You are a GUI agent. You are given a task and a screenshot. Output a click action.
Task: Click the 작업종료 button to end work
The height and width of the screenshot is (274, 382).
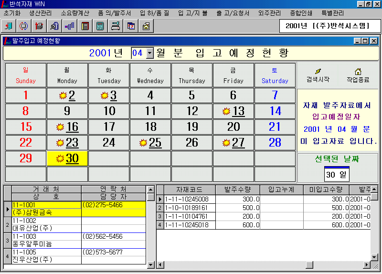tap(358, 75)
